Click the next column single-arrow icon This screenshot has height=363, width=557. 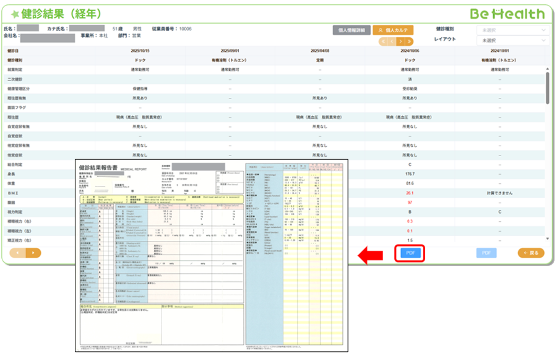point(401,42)
